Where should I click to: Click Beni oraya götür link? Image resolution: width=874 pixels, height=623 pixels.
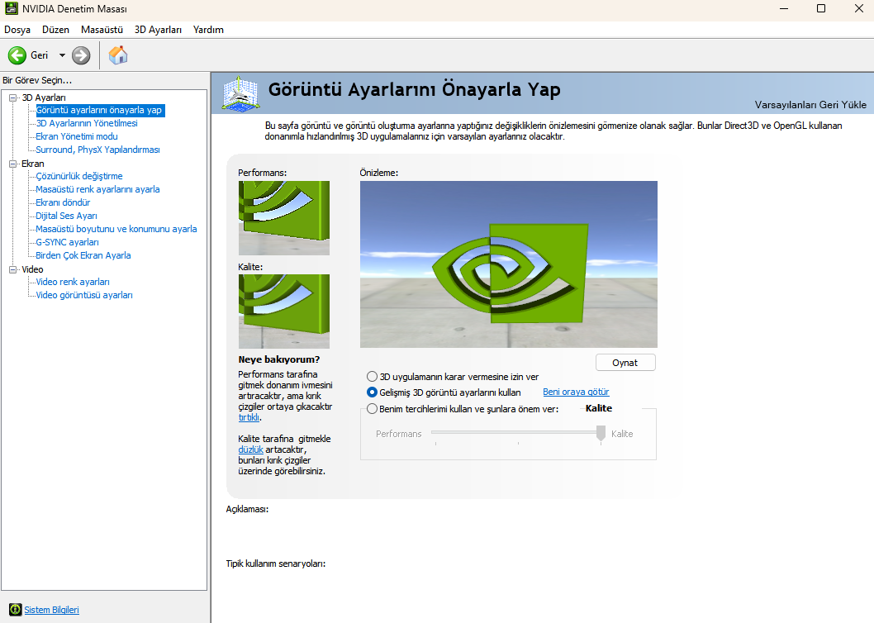pyautogui.click(x=576, y=392)
